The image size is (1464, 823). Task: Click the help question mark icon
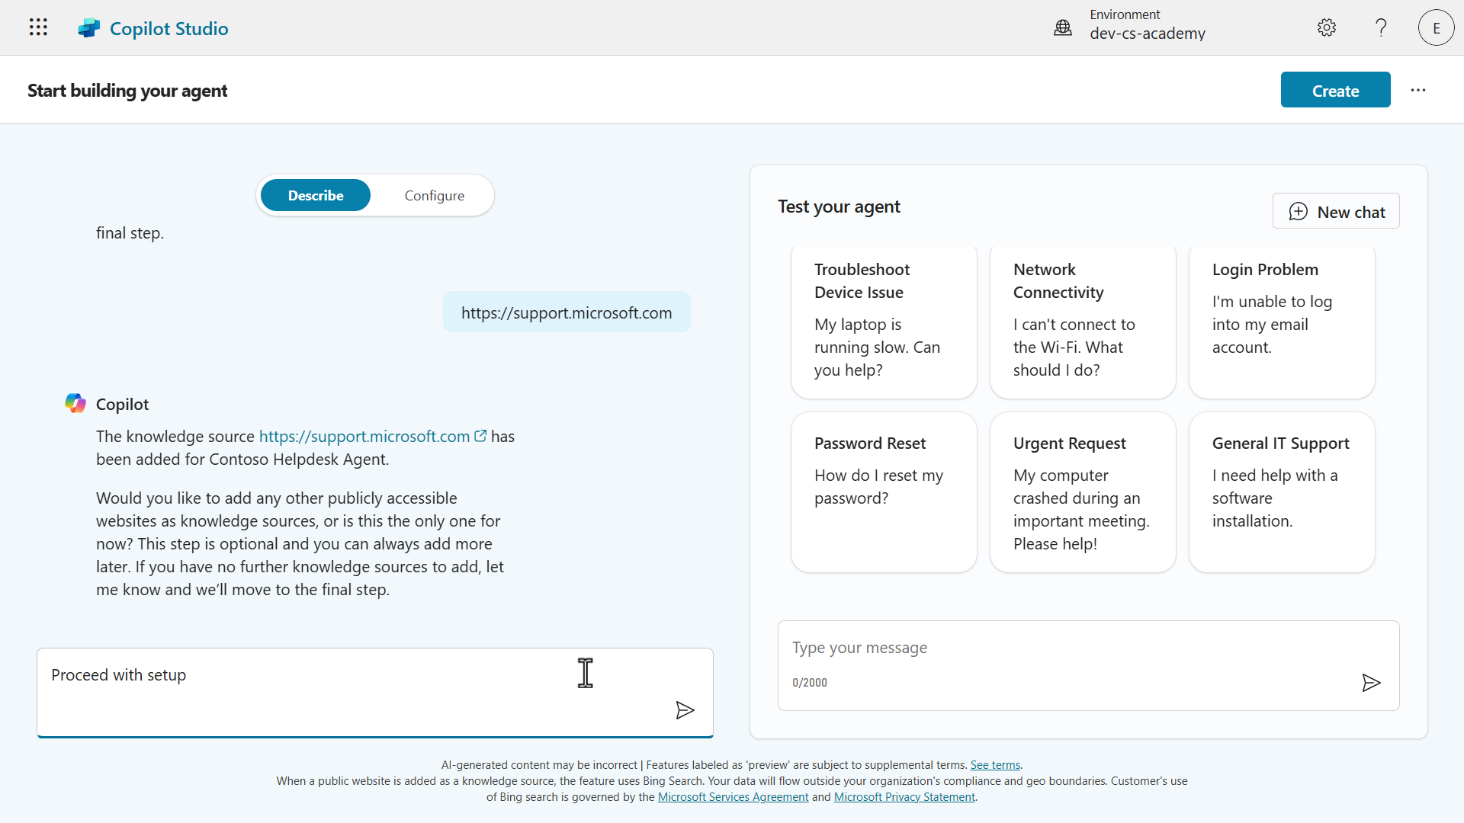1381,28
